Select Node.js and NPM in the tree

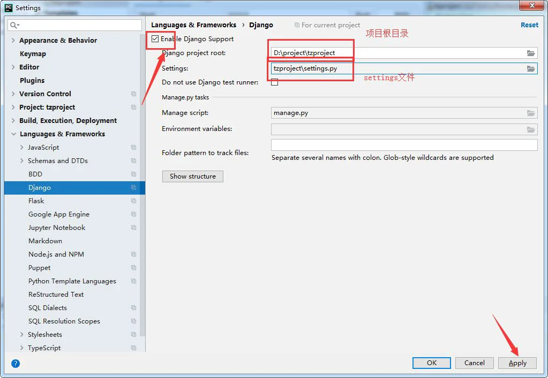tap(56, 254)
